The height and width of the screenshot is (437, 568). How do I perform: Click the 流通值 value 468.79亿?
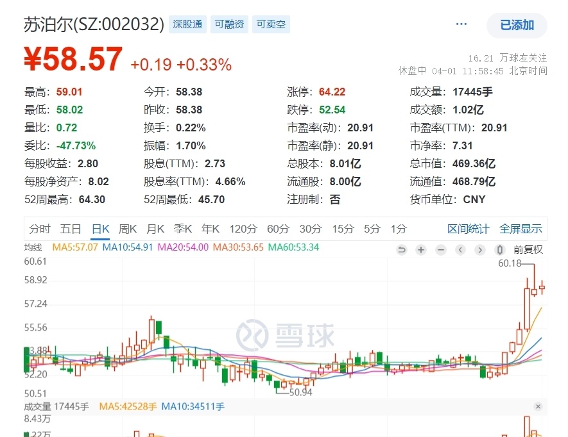(474, 181)
